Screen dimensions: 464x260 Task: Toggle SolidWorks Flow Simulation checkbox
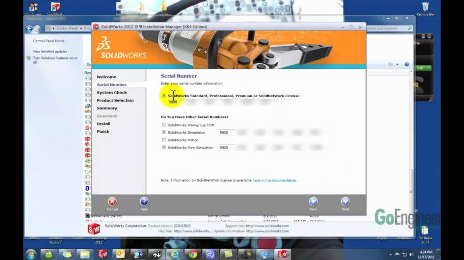(164, 147)
